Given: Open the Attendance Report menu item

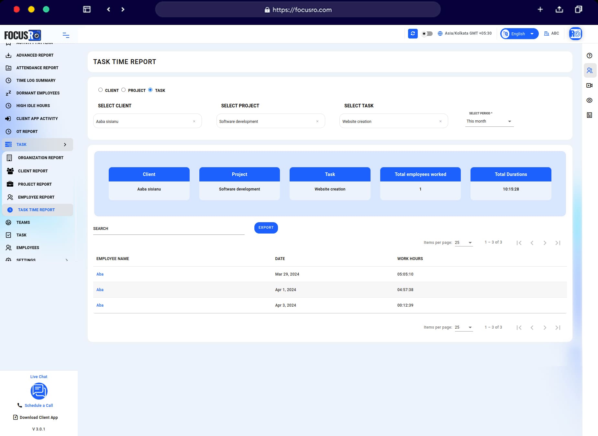Looking at the screenshot, I should pos(37,68).
